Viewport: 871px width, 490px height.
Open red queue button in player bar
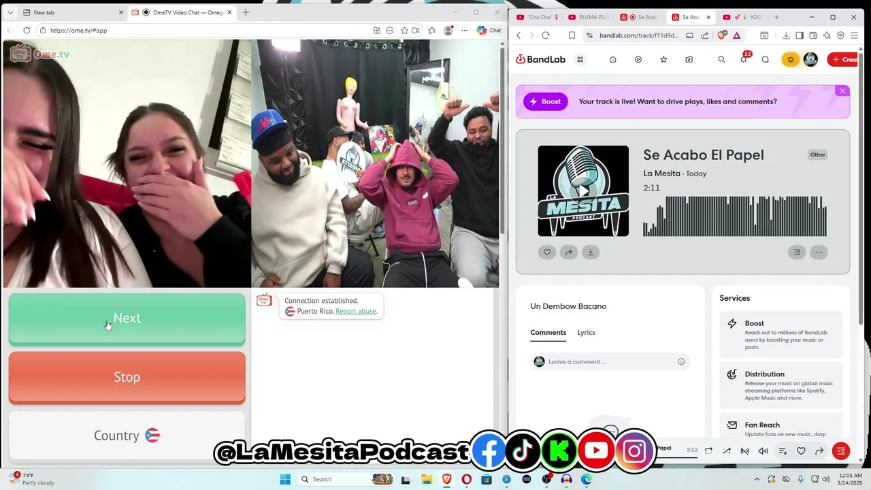pos(841,451)
